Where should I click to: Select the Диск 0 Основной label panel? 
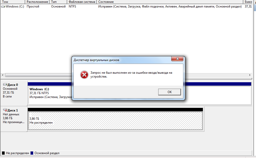(x=14, y=93)
